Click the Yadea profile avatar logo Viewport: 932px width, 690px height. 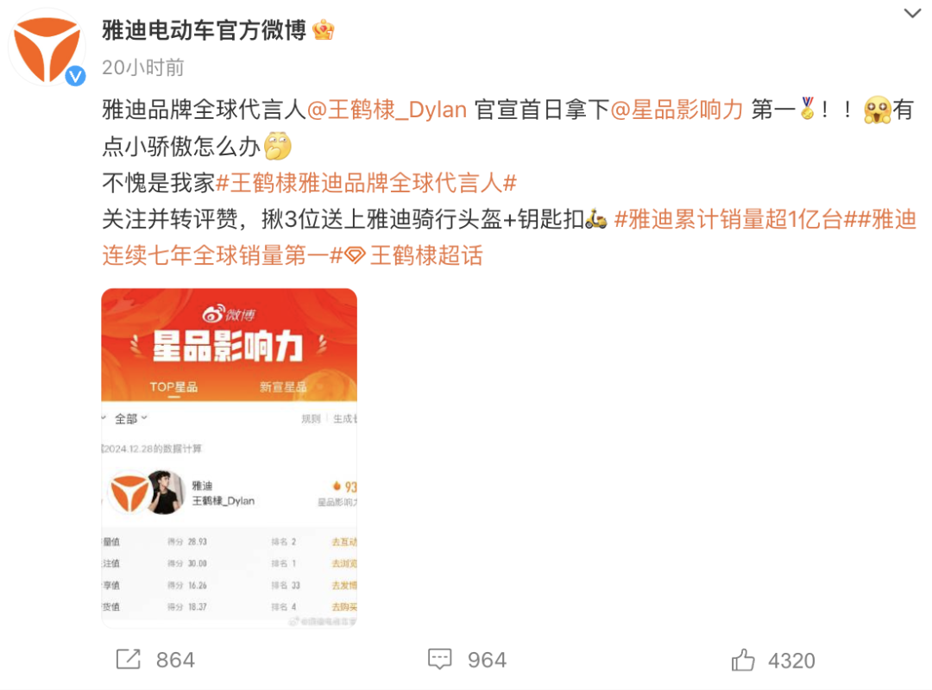(x=47, y=47)
